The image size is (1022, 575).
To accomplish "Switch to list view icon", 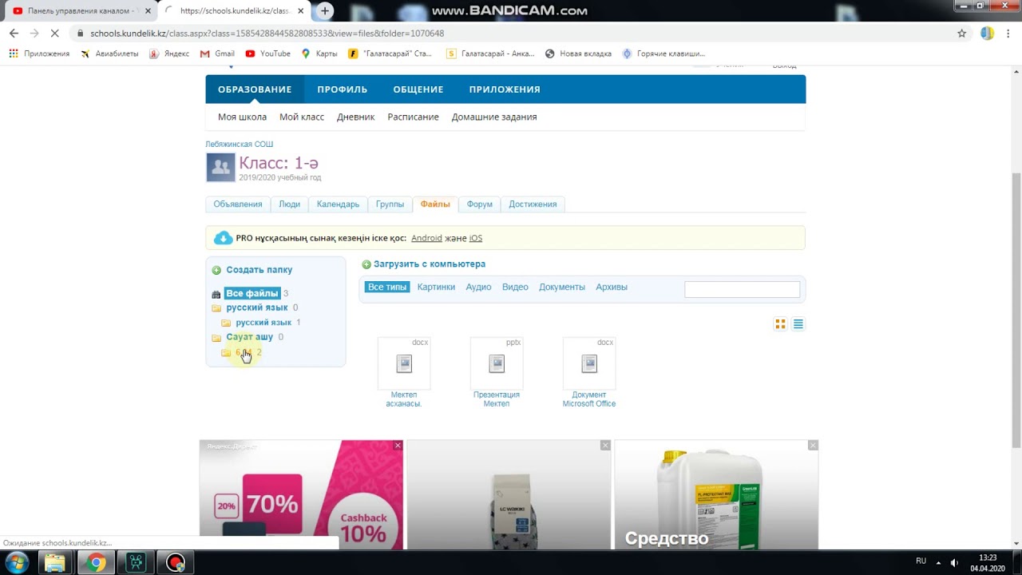I will point(798,323).
